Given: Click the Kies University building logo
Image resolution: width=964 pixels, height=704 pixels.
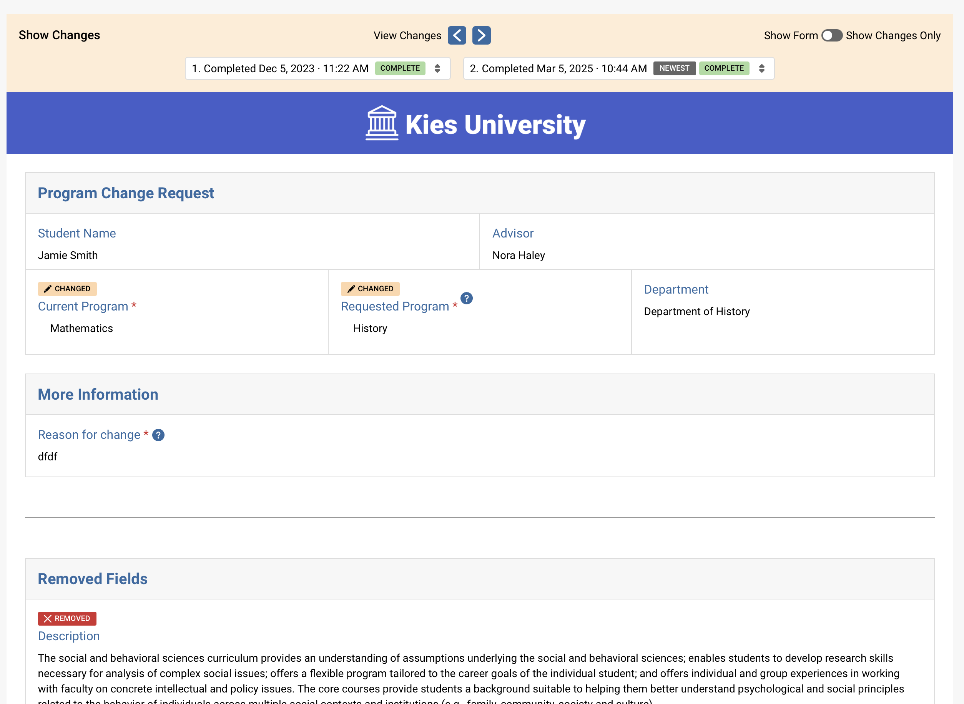Looking at the screenshot, I should pyautogui.click(x=381, y=123).
